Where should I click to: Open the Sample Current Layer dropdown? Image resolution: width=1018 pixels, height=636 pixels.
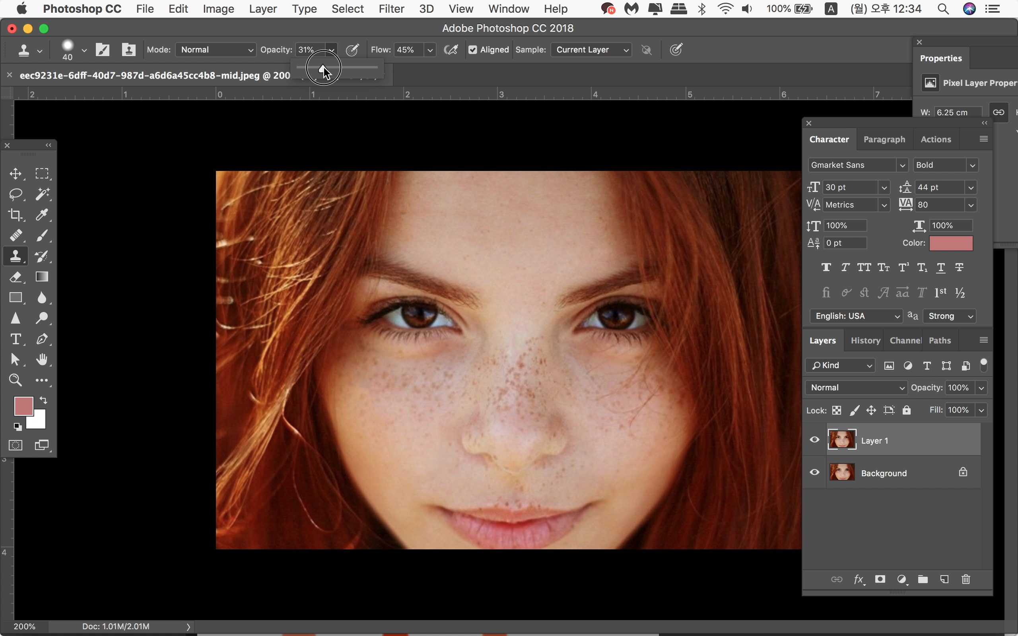(591, 50)
